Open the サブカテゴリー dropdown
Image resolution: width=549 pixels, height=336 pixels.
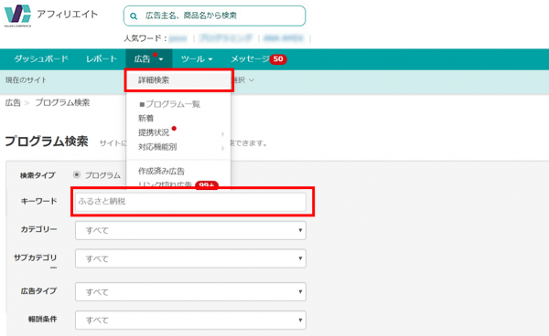pos(191,258)
